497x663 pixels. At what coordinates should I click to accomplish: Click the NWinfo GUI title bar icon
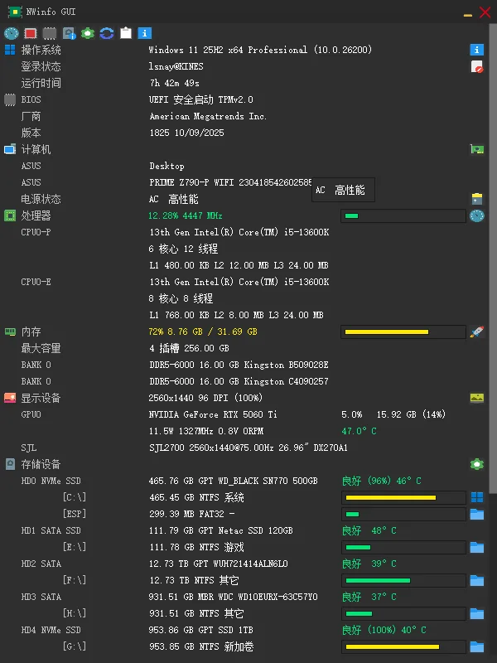15,12
